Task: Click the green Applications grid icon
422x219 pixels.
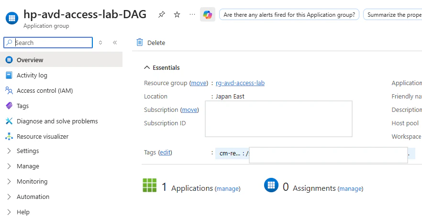Action: point(150,185)
